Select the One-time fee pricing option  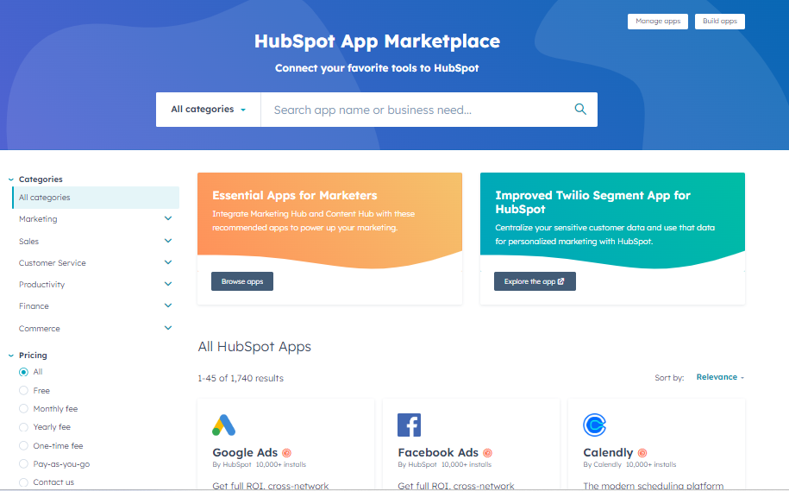[24, 446]
